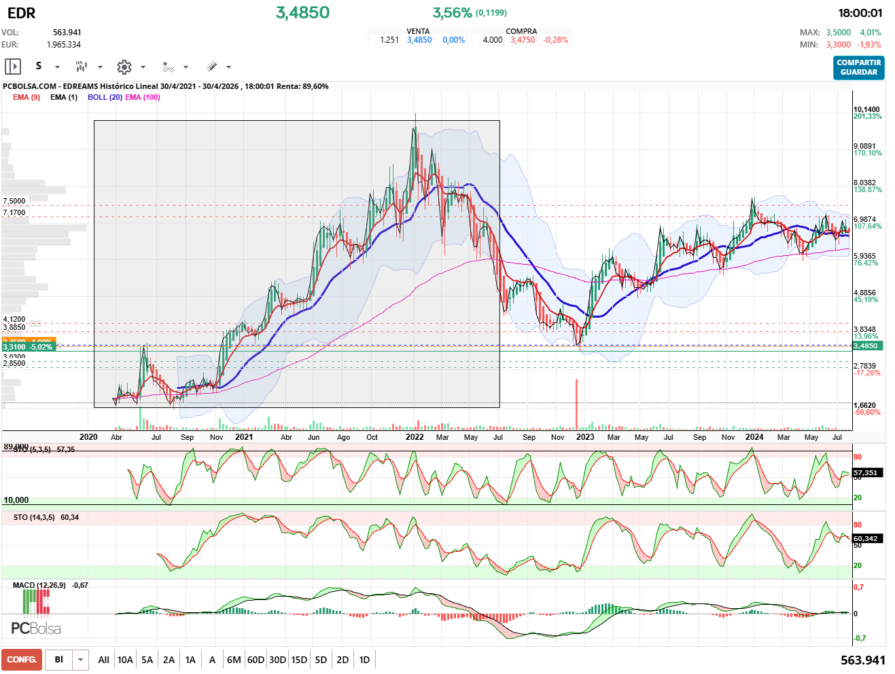Click the MAX value 3,5000
This screenshot has height=674, width=895.
pos(839,33)
